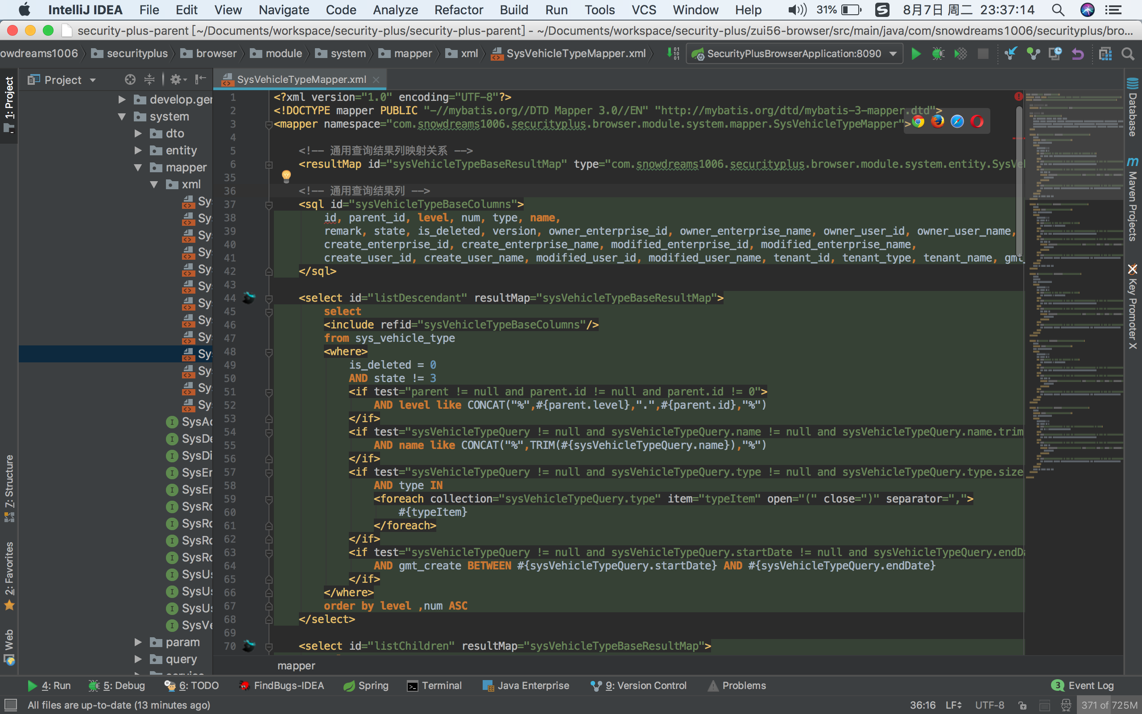This screenshot has height=714, width=1142.
Task: Collapse the mapper folder in tree
Action: click(x=138, y=167)
